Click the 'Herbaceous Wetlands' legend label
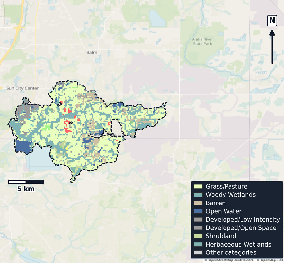 (x=238, y=244)
